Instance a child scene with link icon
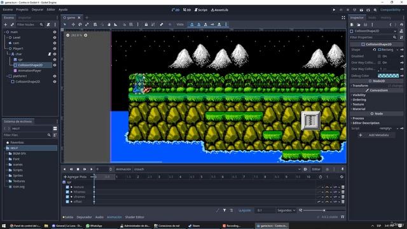This screenshot has height=229, width=407. [x=12, y=24]
